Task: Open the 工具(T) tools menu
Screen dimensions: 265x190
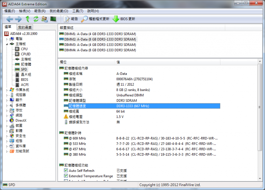Action: [x=78, y=11]
